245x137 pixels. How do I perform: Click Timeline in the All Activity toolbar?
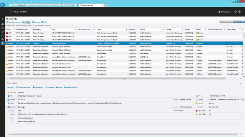[26, 22]
